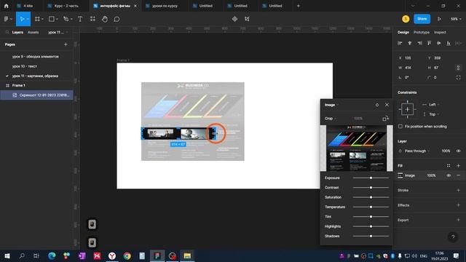Click the Contrast slider

coord(371,188)
